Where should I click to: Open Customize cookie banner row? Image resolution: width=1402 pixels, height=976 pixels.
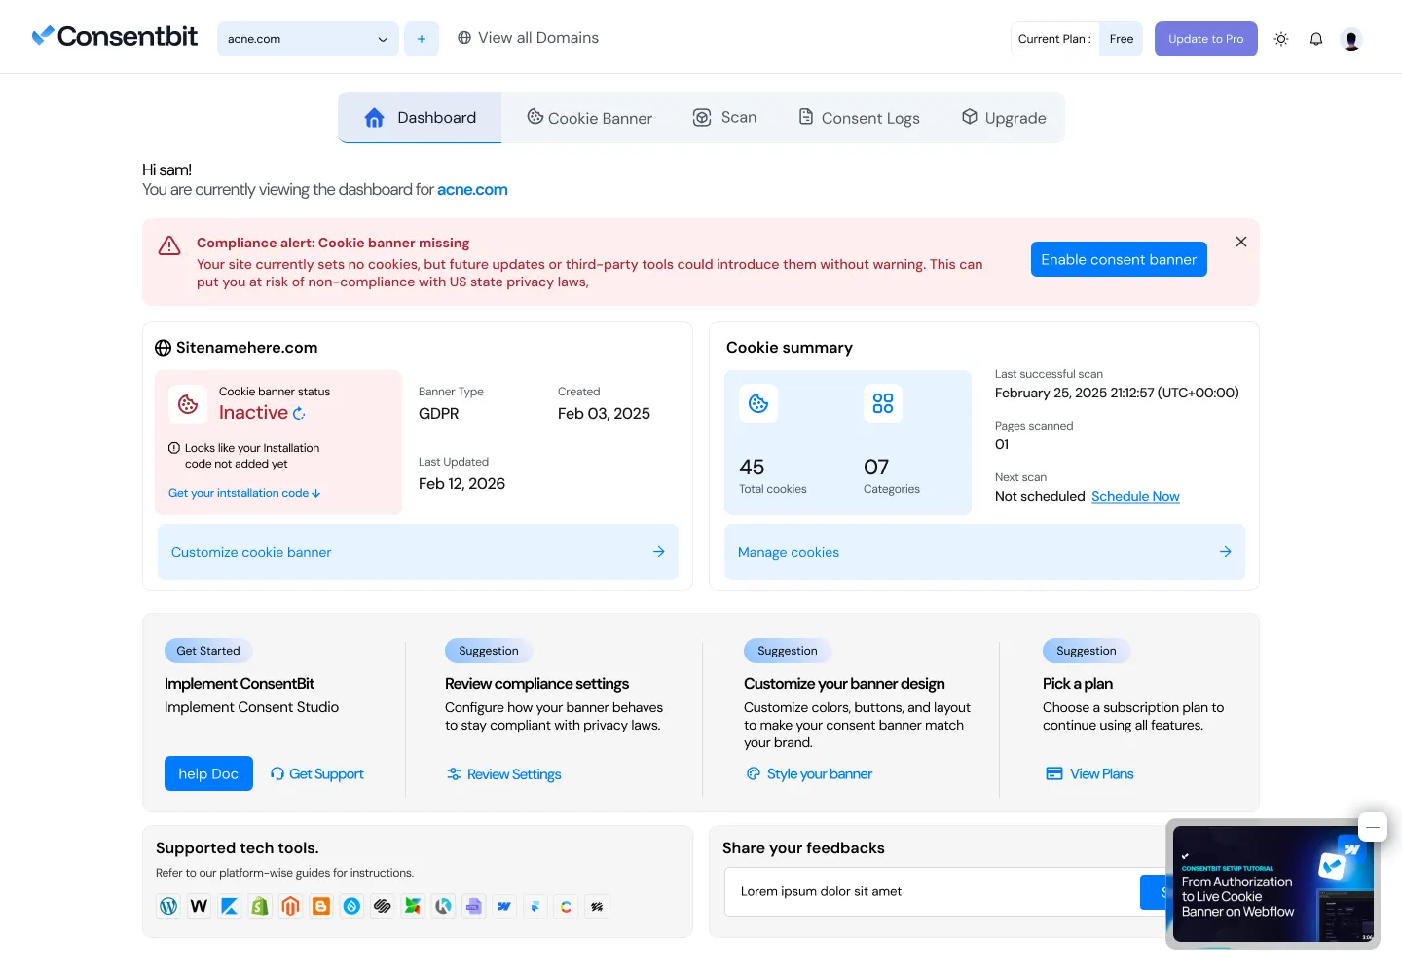pyautogui.click(x=418, y=552)
